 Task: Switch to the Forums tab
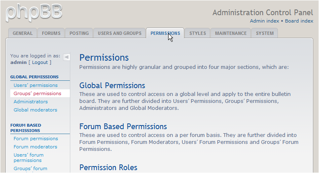51,33
